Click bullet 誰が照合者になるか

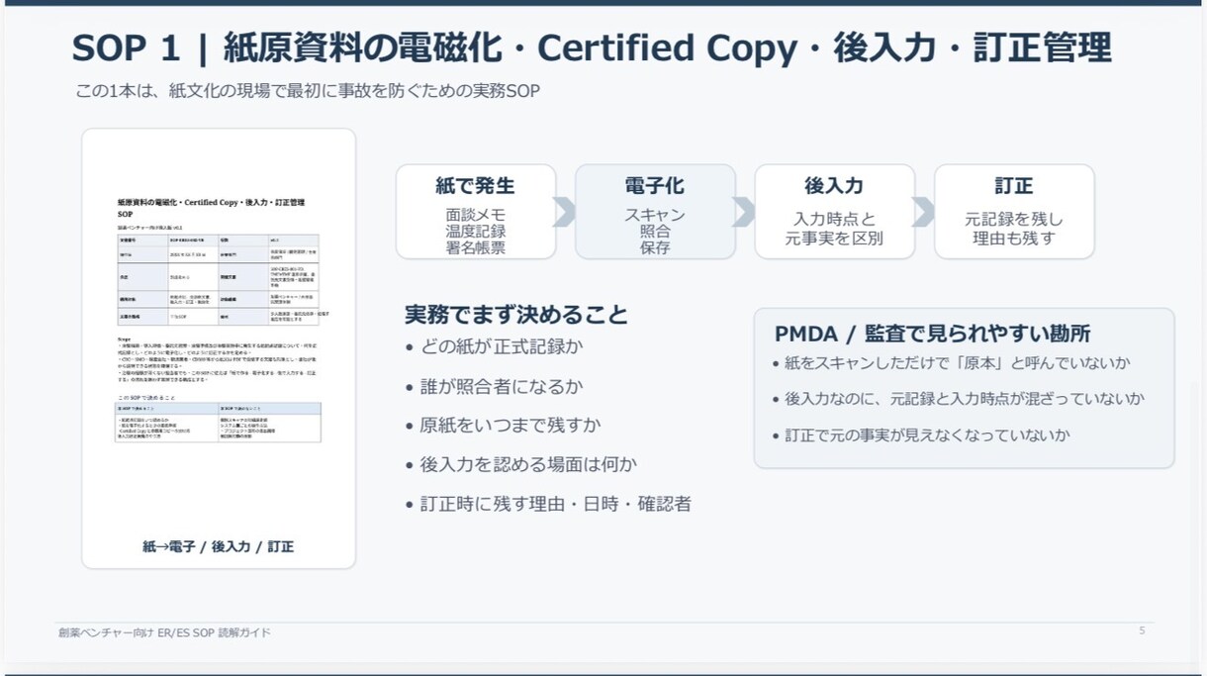coord(504,386)
